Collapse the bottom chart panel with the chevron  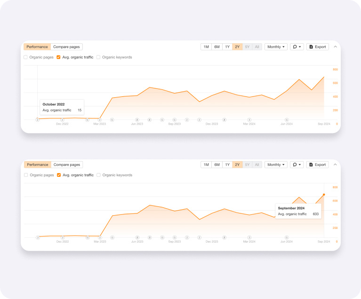[336, 165]
